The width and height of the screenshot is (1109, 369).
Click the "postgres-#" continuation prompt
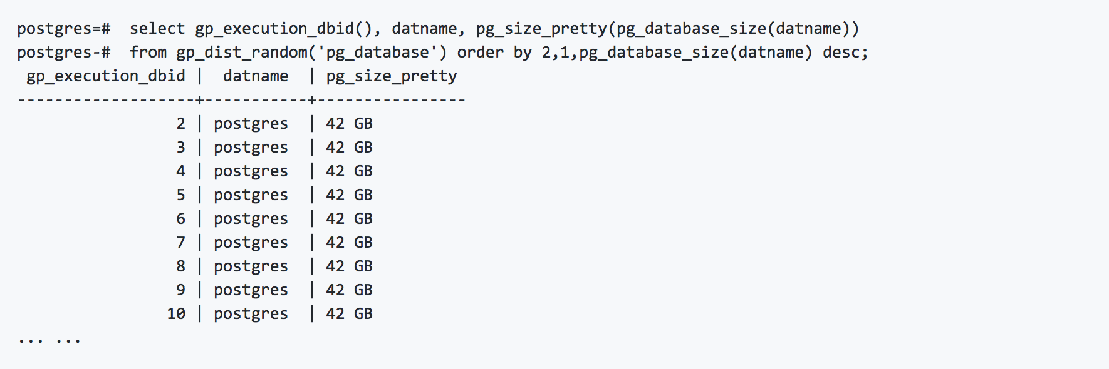(x=64, y=53)
